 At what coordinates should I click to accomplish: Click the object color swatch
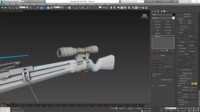(x=174, y=15)
